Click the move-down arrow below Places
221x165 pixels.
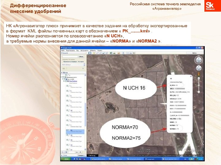tap(80, 152)
